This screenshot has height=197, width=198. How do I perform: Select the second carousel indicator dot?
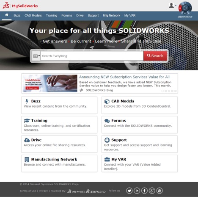166,91
